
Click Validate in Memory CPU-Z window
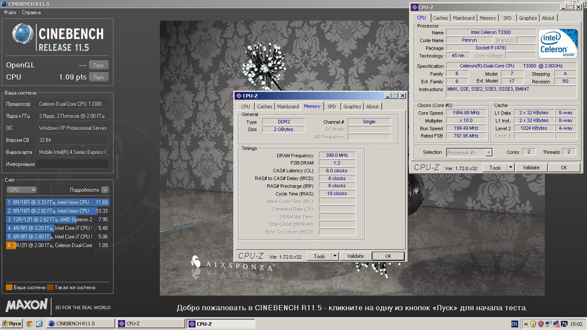(355, 256)
